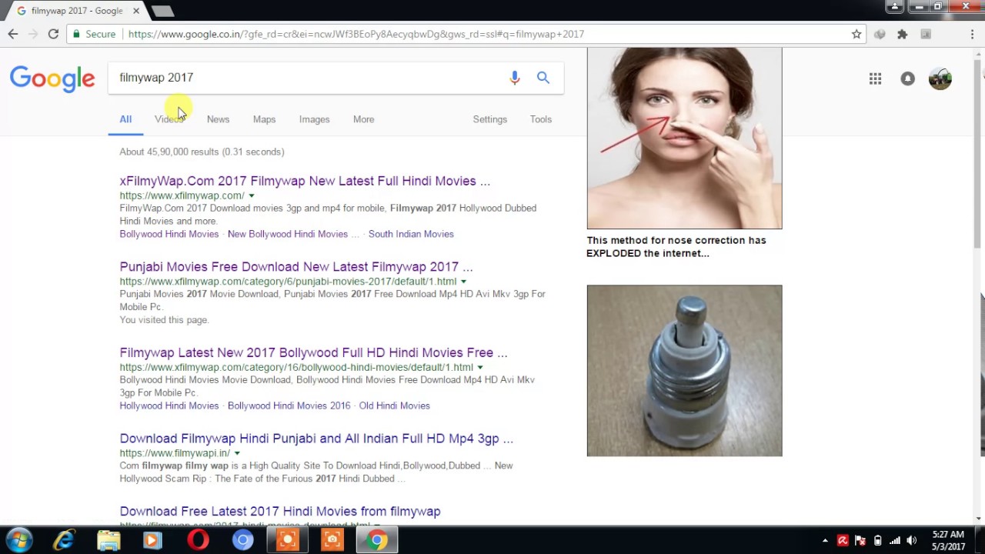
Task: Open the Windows Start menu
Action: 18,540
